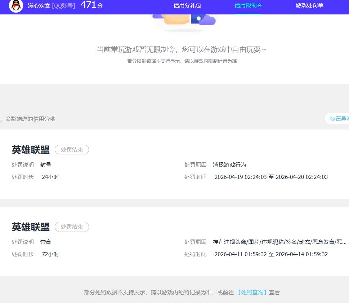
Task: Click the 英雄联盟 title of 封号 record
Action: point(31,150)
